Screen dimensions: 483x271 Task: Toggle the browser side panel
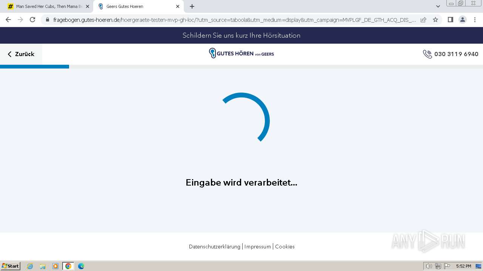450,20
